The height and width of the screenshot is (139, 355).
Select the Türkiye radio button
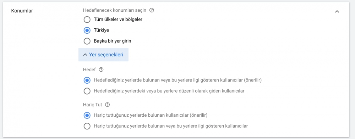click(x=87, y=30)
